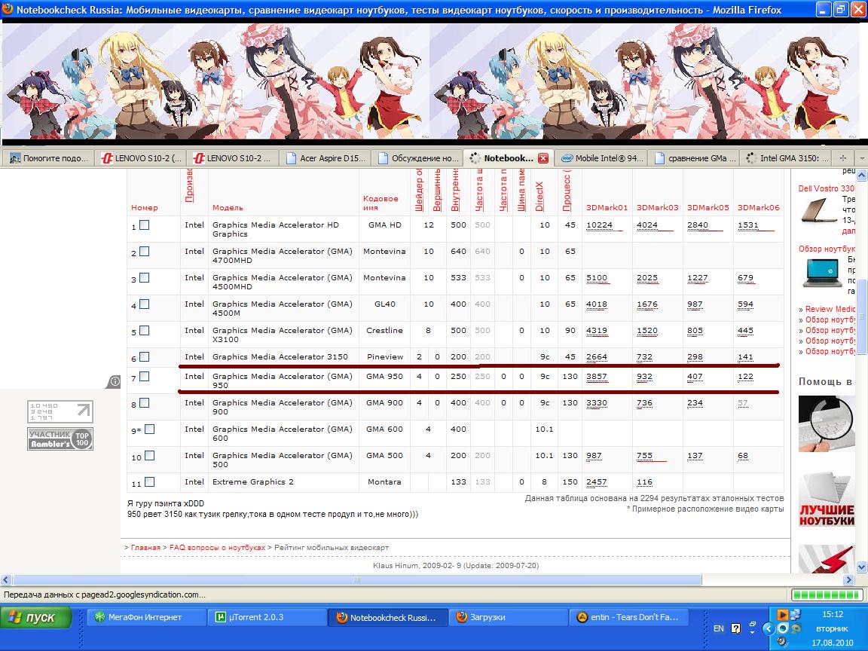The height and width of the screenshot is (651, 868).
Task: Open the ad info icon left of table
Action: [x=115, y=381]
